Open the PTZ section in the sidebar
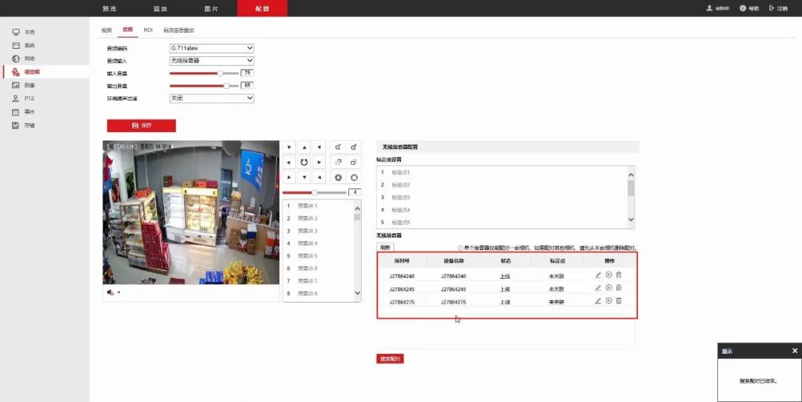Screen dimensions: 802x402 click(x=30, y=99)
